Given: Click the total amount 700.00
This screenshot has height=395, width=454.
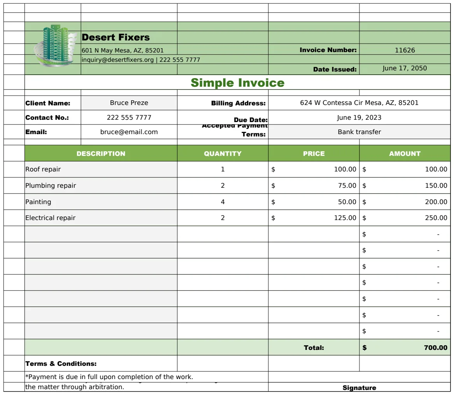Looking at the screenshot, I should click(405, 348).
